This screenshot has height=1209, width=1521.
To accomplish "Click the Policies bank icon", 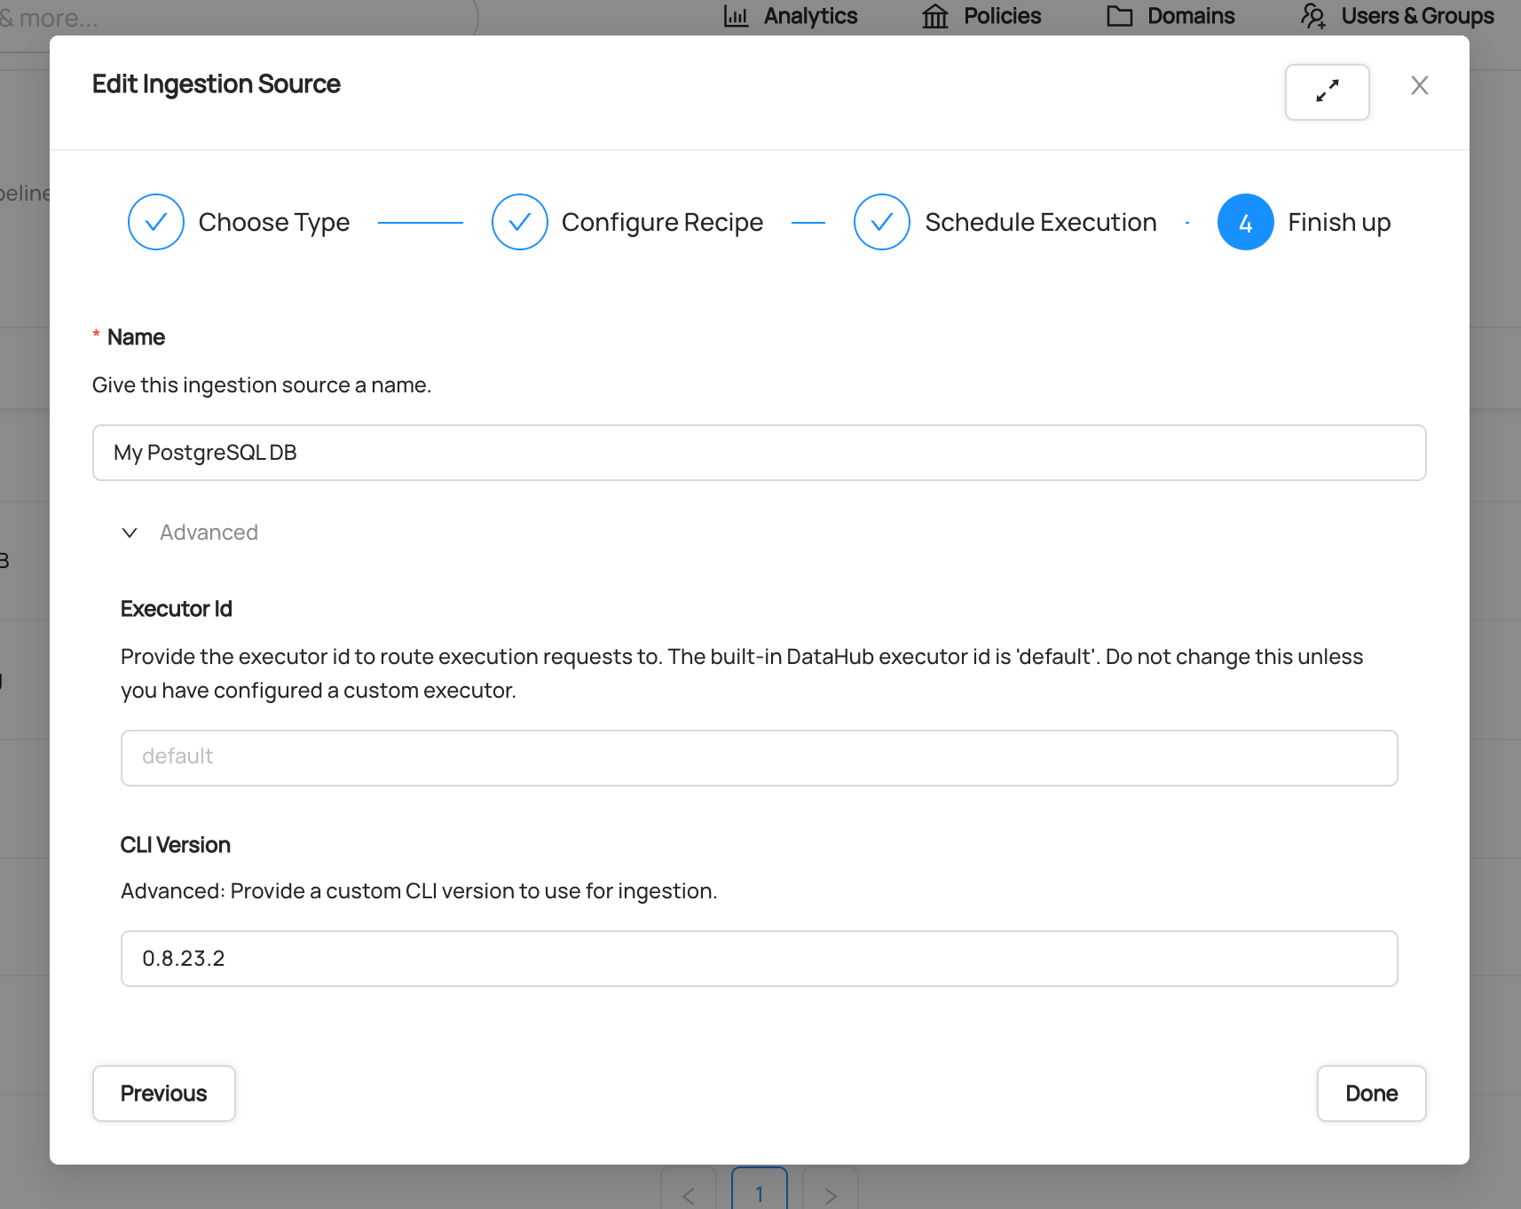I will [x=934, y=16].
